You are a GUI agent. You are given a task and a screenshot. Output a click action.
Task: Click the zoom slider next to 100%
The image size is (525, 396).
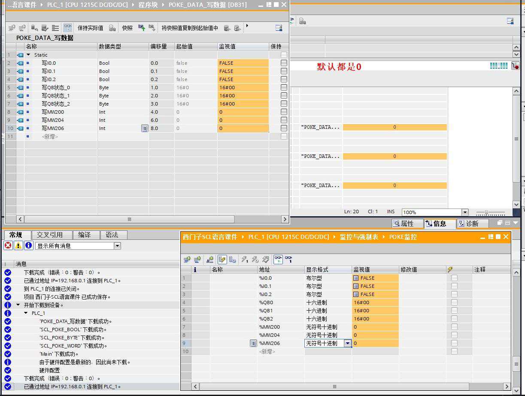point(486,213)
